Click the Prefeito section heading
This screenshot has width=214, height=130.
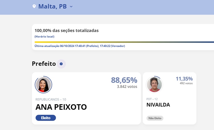44,64
